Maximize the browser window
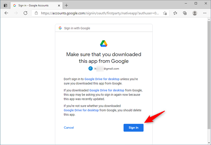This screenshot has width=211, height=145. [196, 3]
